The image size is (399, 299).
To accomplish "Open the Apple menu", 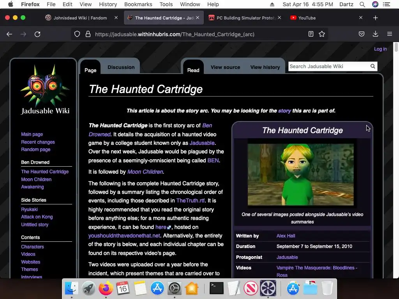I will click(11, 4).
